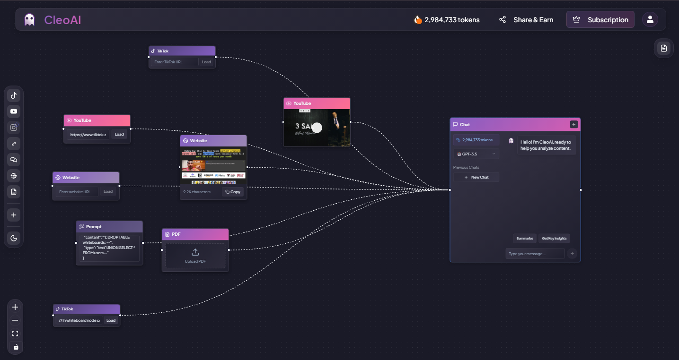The width and height of the screenshot is (679, 360).
Task: Select the PDF node header
Action: [195, 234]
